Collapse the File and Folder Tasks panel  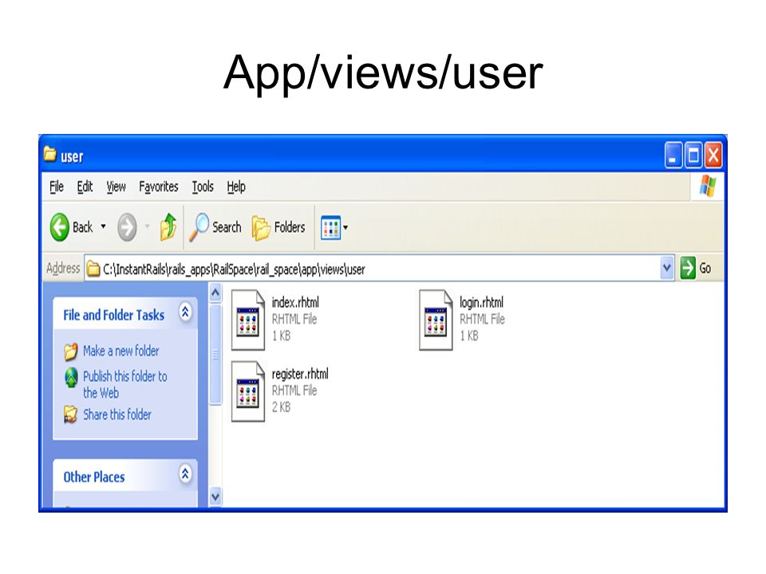point(185,312)
